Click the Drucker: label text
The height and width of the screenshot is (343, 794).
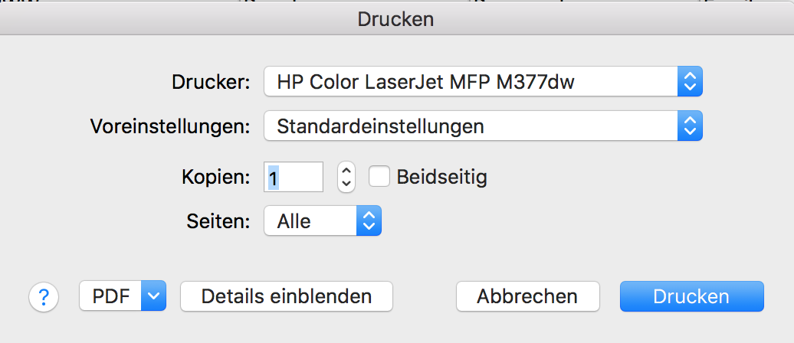pos(212,82)
